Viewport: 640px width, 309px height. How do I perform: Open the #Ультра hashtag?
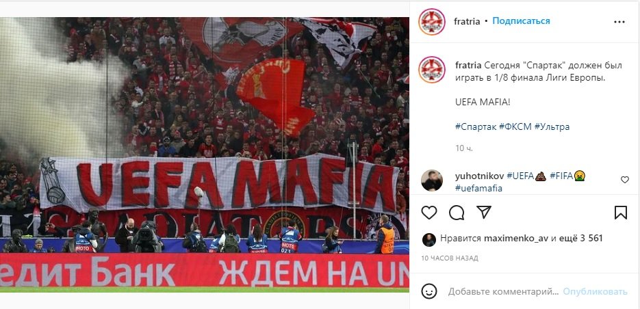click(552, 126)
